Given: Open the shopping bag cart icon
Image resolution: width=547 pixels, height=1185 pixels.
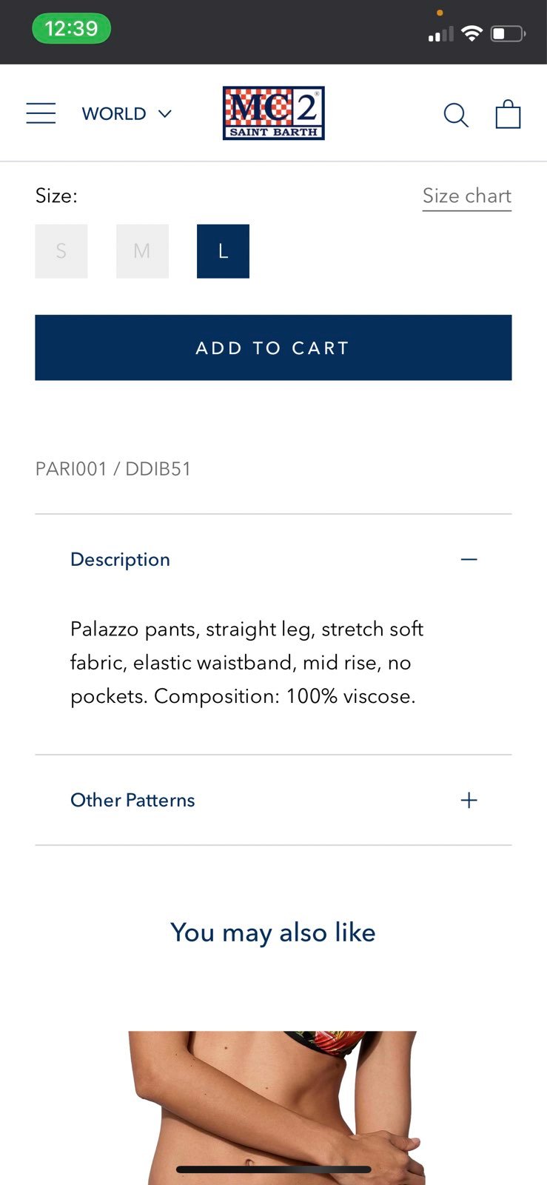Looking at the screenshot, I should [x=508, y=114].
